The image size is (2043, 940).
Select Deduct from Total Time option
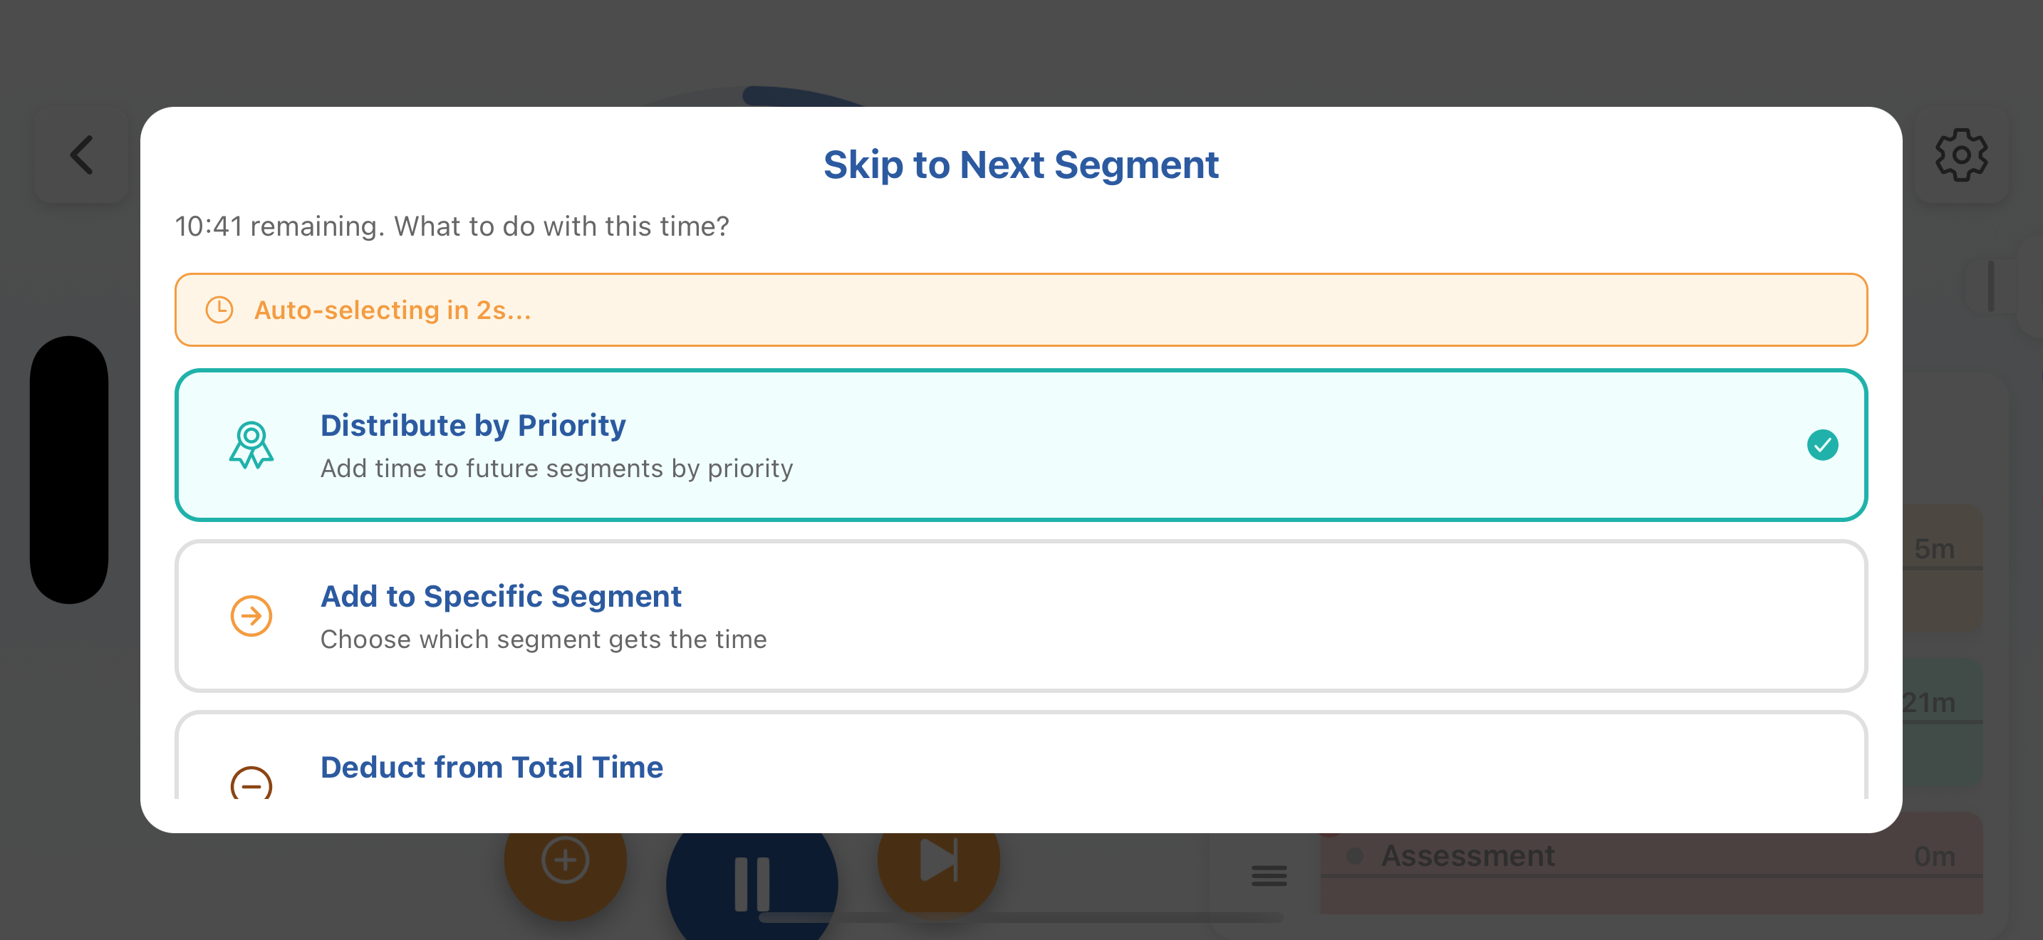click(1021, 766)
